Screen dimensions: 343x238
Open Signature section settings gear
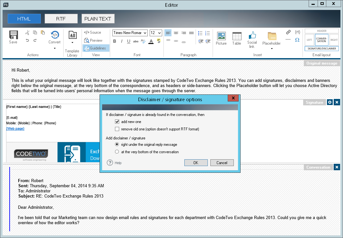330,102
